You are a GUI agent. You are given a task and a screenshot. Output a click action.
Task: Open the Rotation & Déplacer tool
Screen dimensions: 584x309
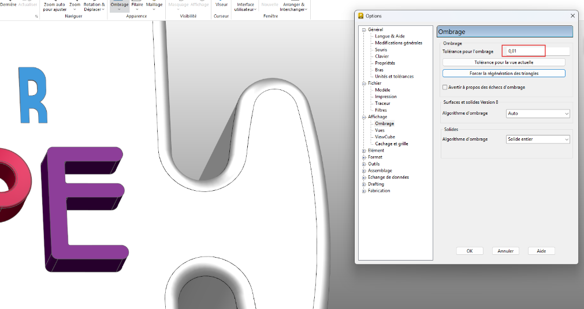(94, 6)
